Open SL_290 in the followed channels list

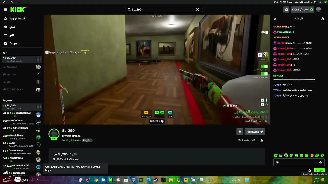pos(22,59)
